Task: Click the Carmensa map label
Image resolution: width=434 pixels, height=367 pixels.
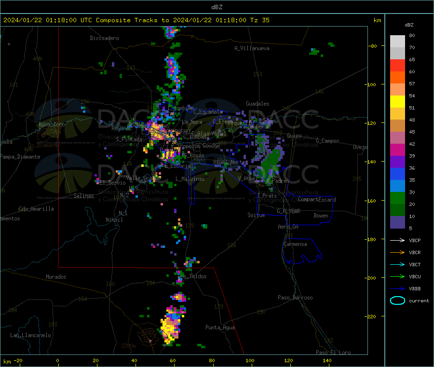Action: [295, 244]
